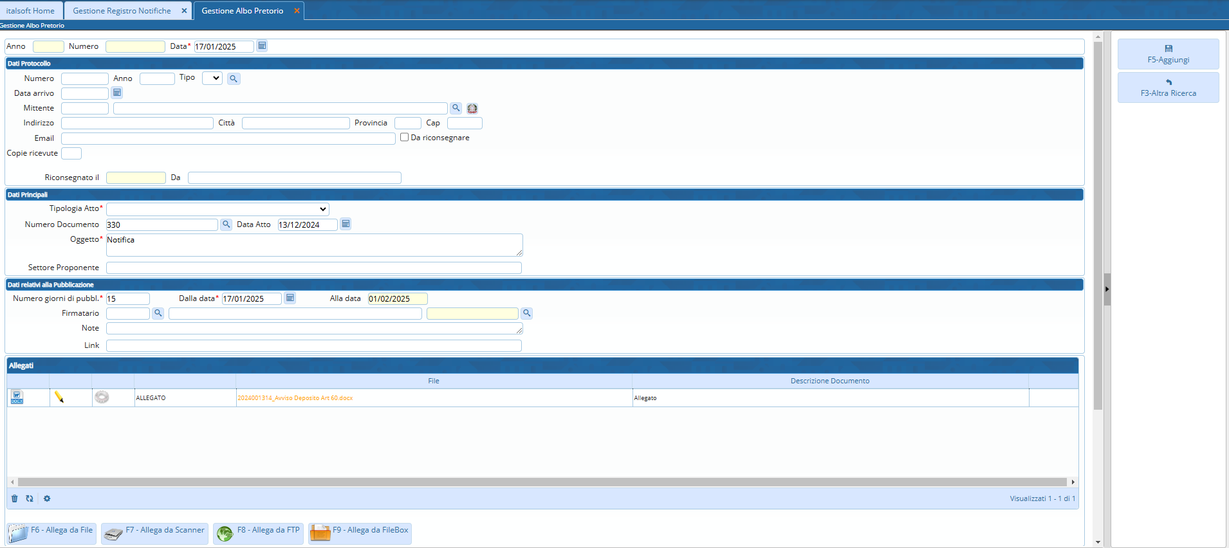Image resolution: width=1229 pixels, height=548 pixels.
Task: Switch to the italsoft Home tab
Action: [31, 11]
